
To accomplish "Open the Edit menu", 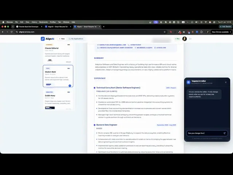I will tap(22, 22).
